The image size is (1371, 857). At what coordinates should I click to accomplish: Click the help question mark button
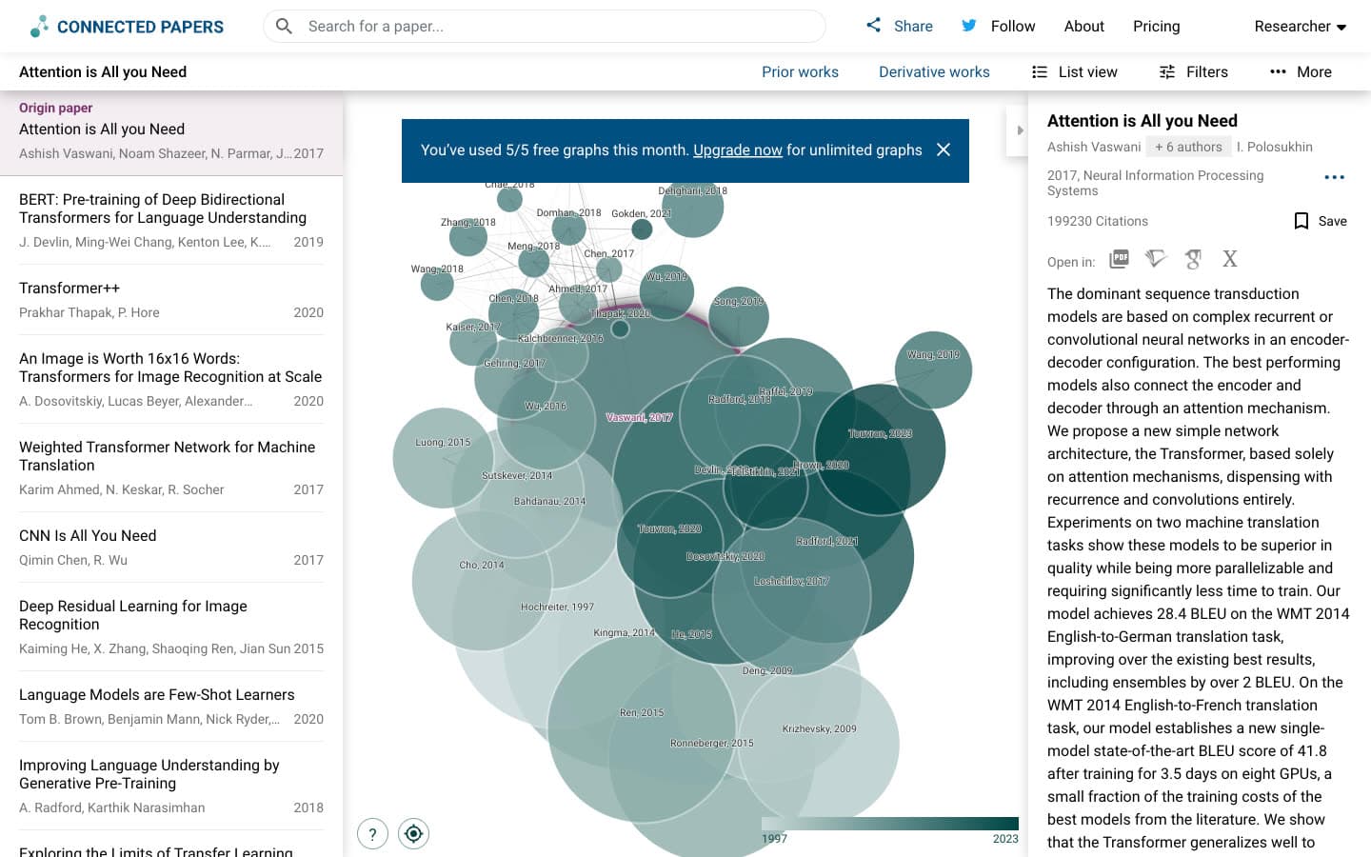pos(372,834)
